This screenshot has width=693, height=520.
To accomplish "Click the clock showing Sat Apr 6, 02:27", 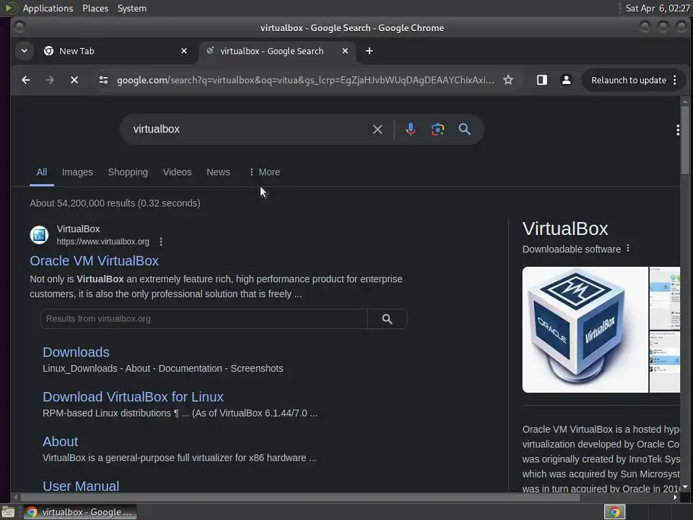I will click(x=657, y=8).
